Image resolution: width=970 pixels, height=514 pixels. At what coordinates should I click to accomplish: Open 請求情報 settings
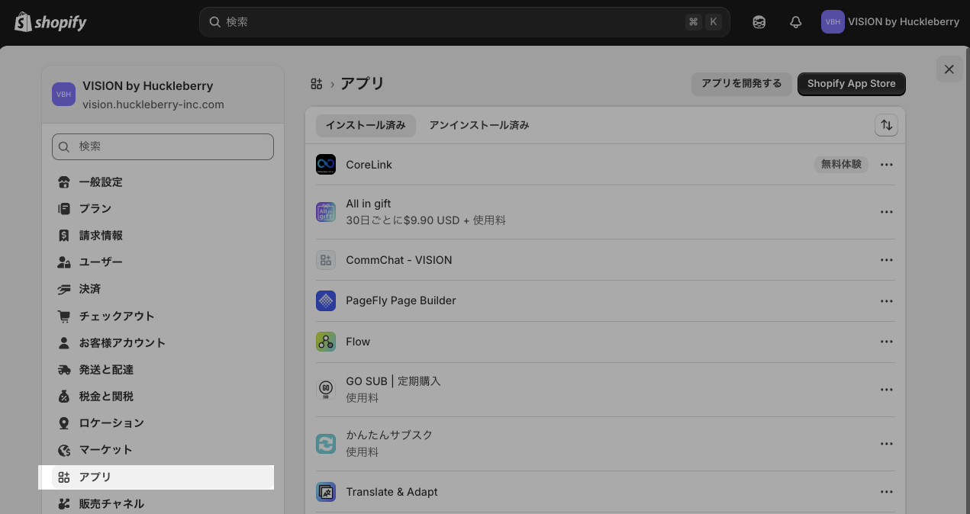pos(163,236)
